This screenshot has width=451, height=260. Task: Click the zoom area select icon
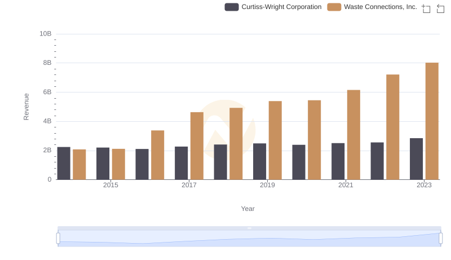(x=426, y=8)
